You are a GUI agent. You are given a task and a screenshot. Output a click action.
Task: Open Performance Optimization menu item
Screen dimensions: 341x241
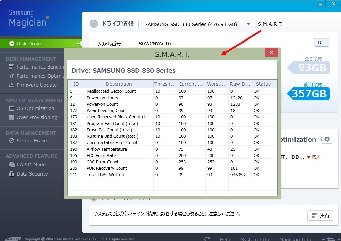pos(36,76)
